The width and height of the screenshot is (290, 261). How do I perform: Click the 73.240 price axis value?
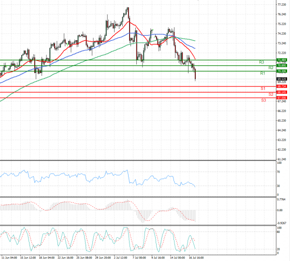point(282,43)
